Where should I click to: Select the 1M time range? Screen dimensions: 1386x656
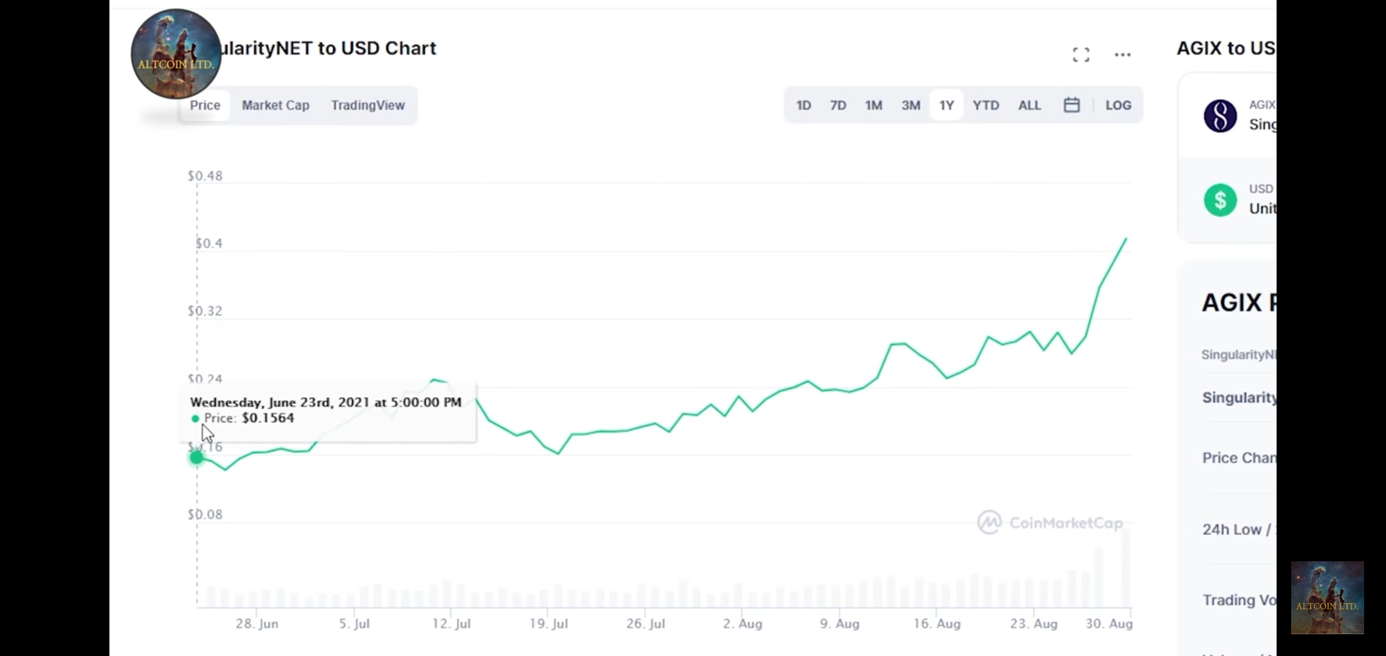874,105
